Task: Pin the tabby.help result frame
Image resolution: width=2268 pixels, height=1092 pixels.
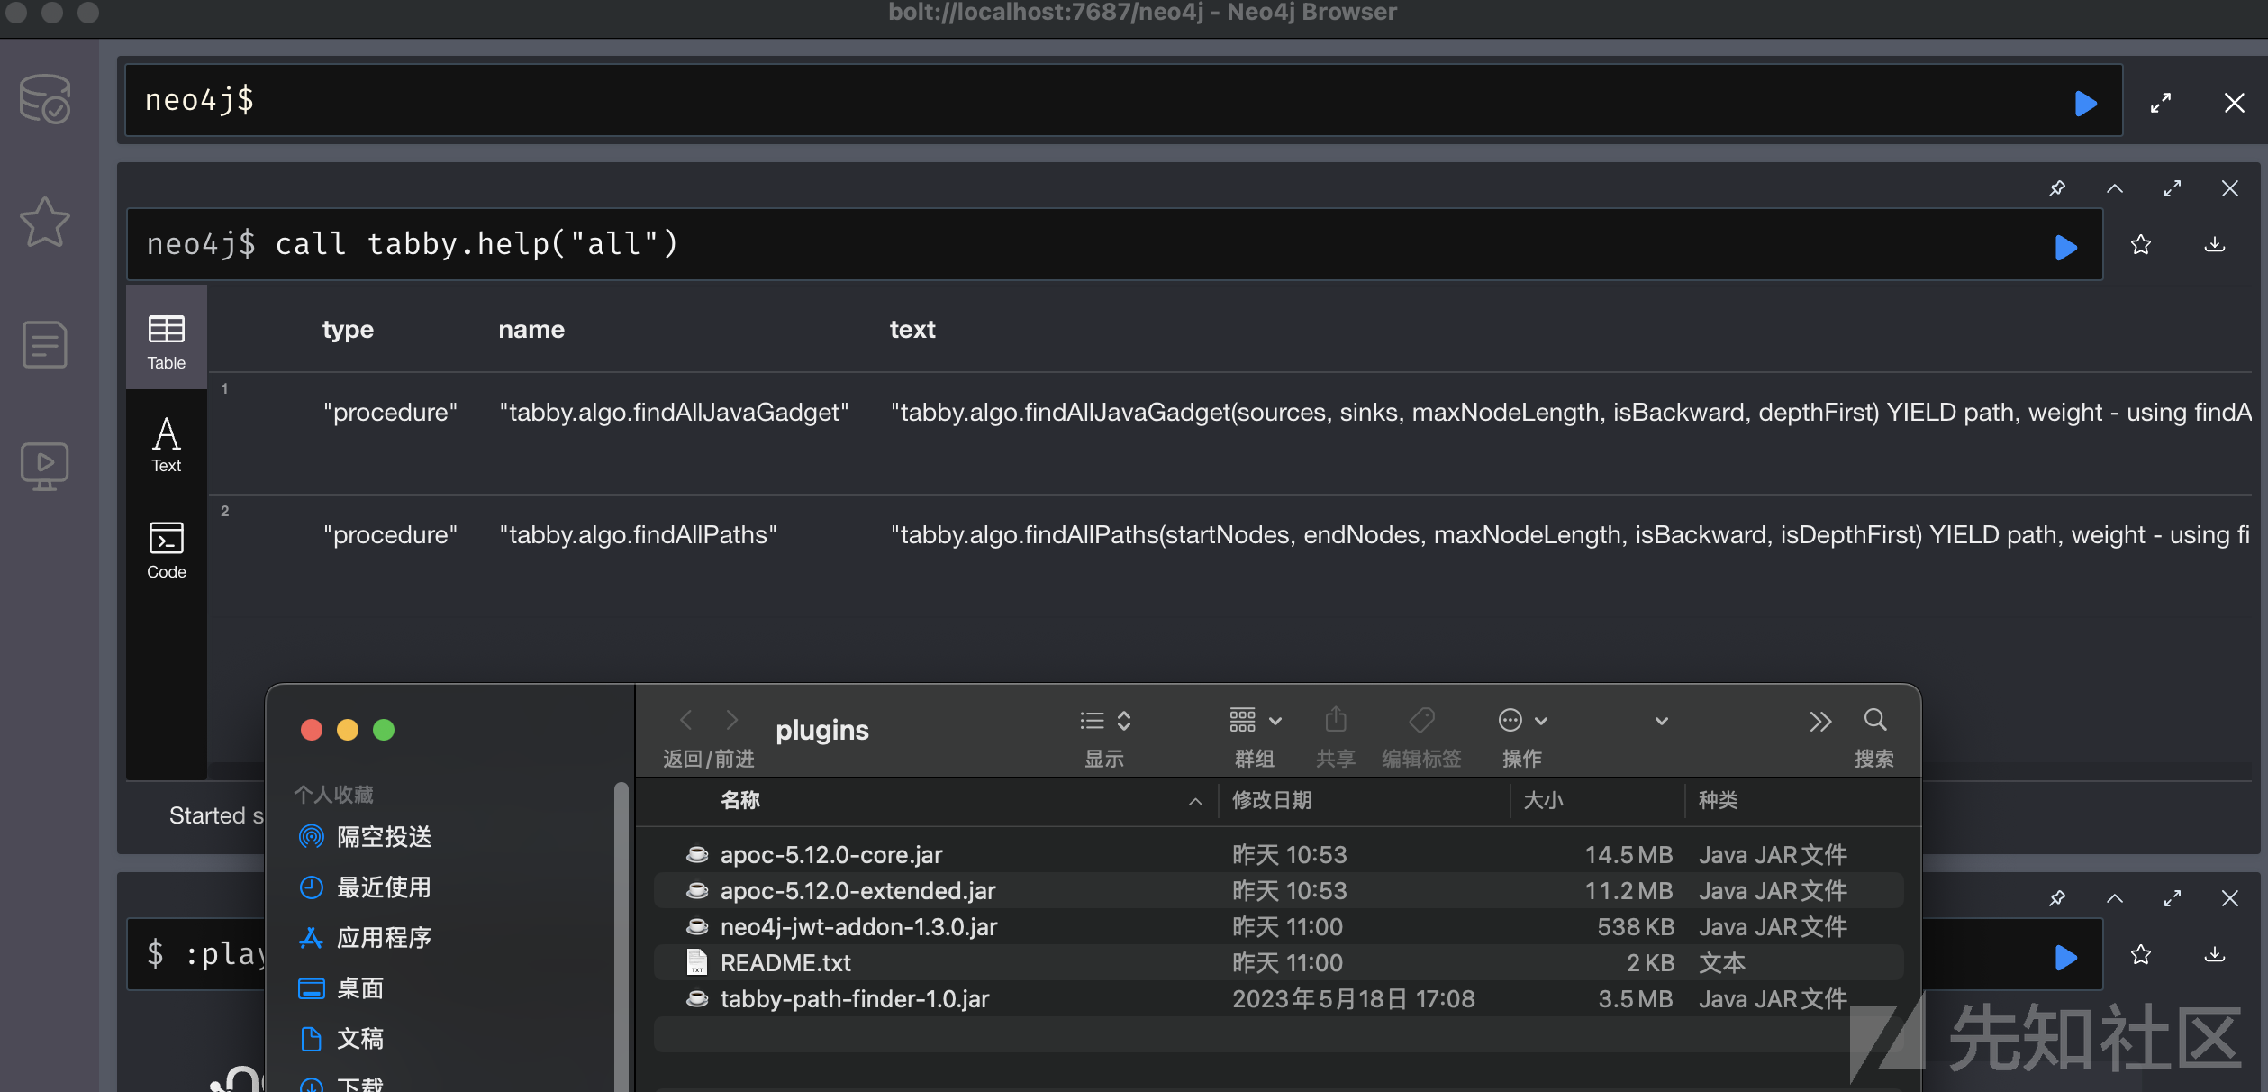Action: (2057, 188)
